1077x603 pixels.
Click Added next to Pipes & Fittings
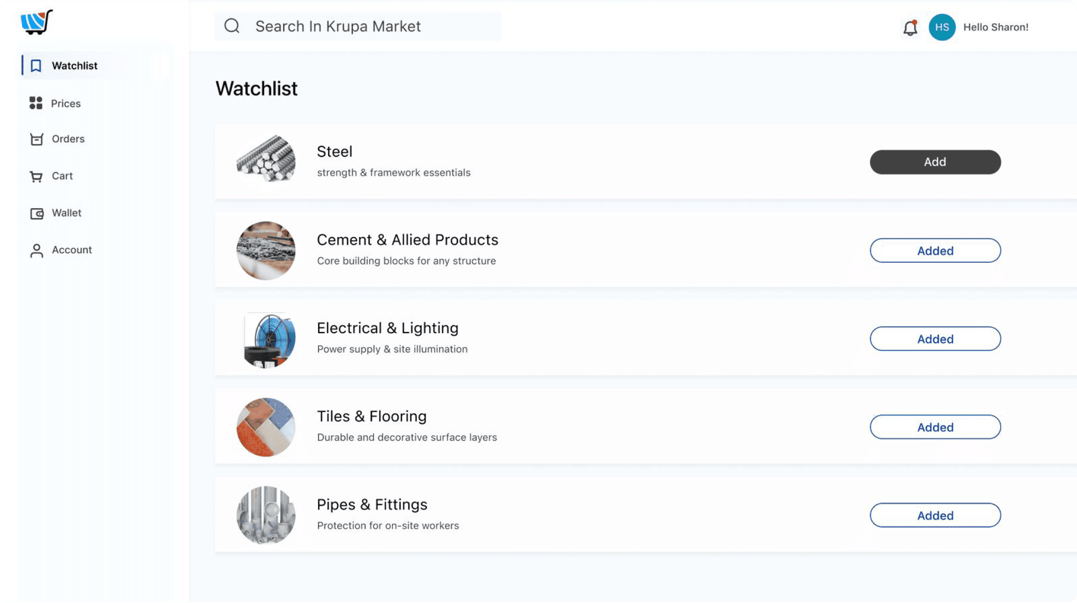(935, 515)
